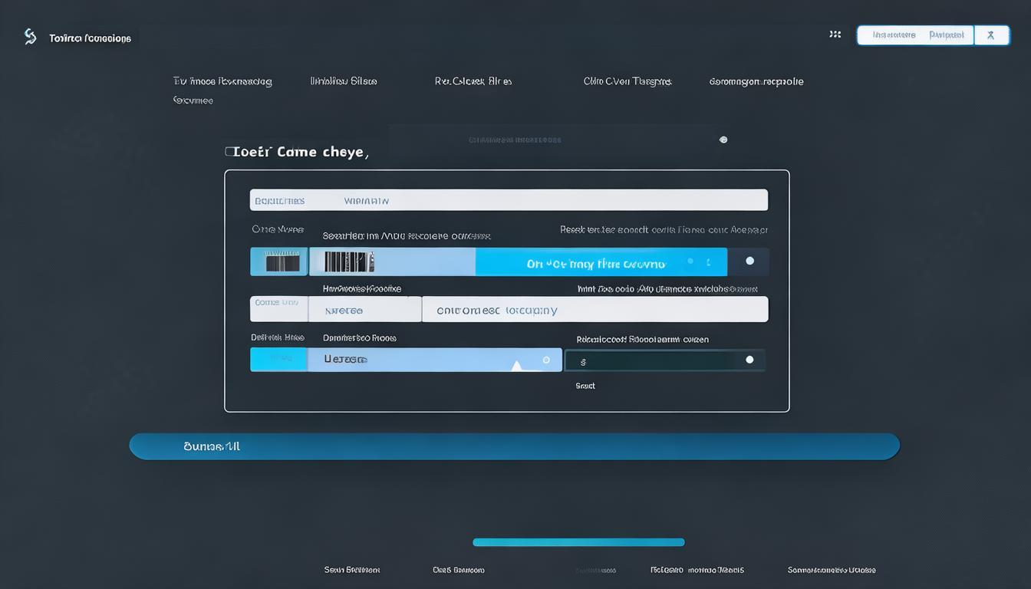This screenshot has height=589, width=1031.
Task: Click the dollar sign icon in the dark field
Action: pyautogui.click(x=583, y=361)
